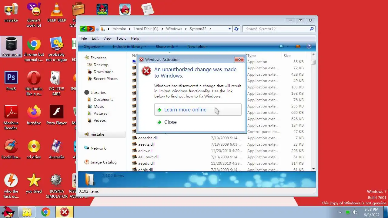Click the Explorer back arrow button

[x=83, y=29]
